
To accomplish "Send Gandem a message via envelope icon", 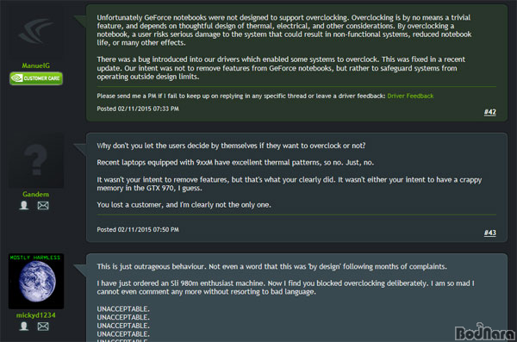I will [x=43, y=206].
